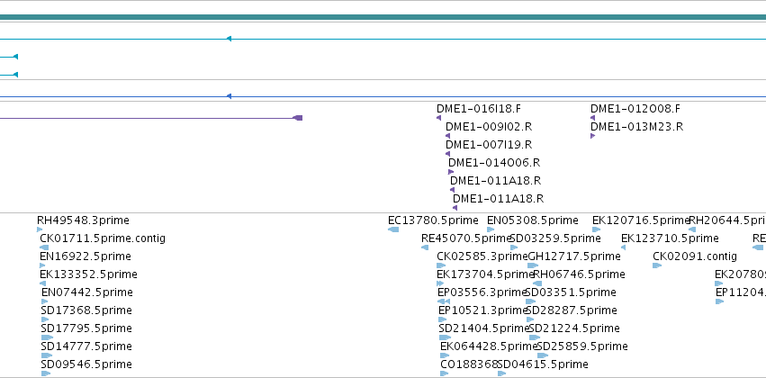Select the CK02091.contig feature label
The width and height of the screenshot is (766, 378).
point(695,256)
